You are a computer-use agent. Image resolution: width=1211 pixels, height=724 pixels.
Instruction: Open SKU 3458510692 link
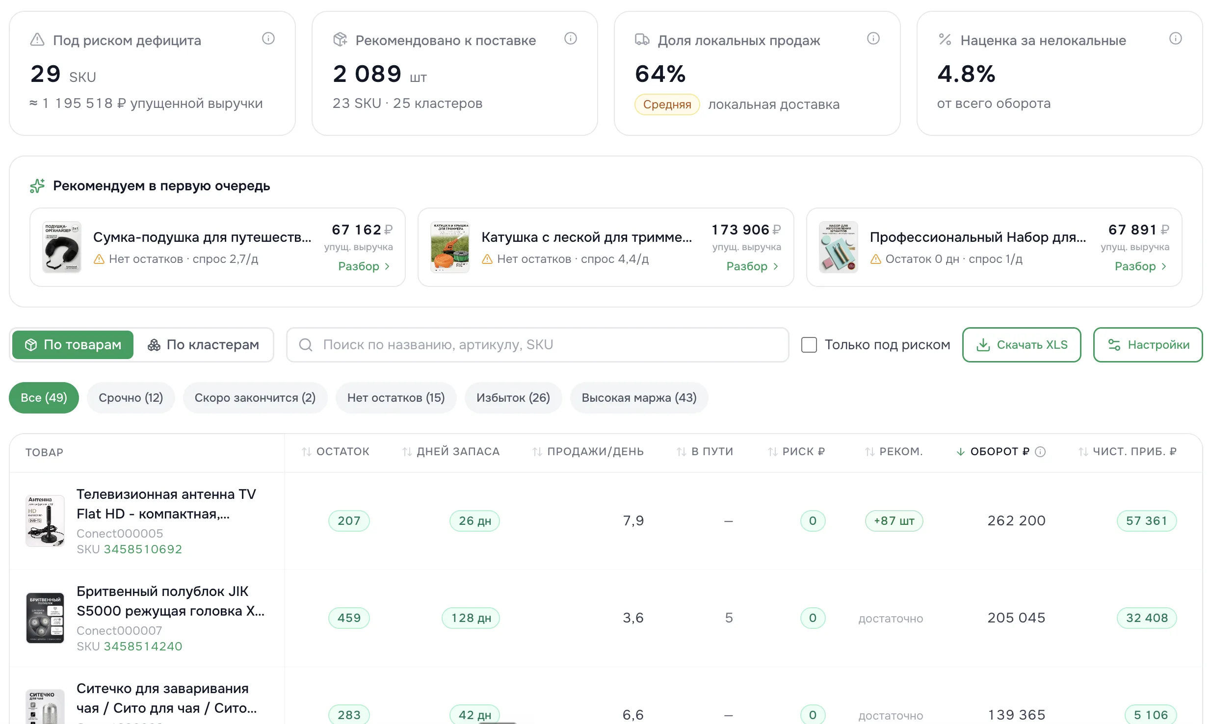(x=143, y=549)
